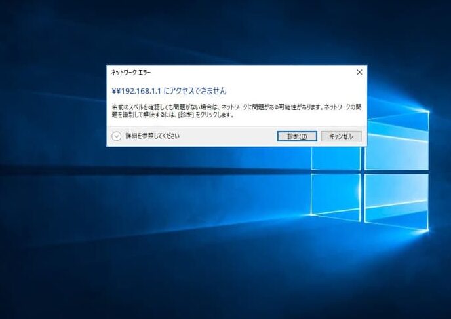
Task: Click empty title bar space left of X
Action: coord(262,72)
